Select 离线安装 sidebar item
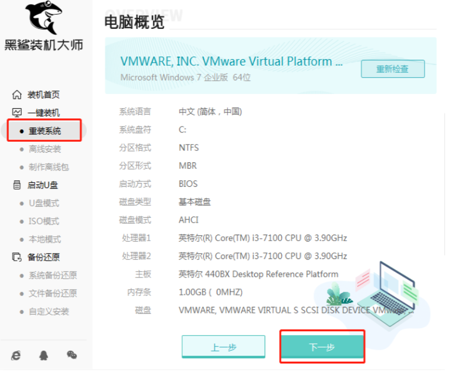The image size is (450, 372). coord(45,149)
